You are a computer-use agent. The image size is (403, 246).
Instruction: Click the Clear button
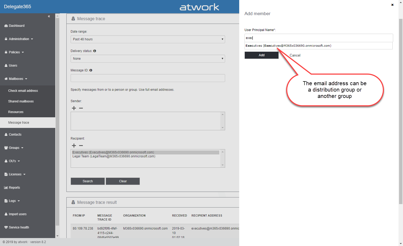coord(123,181)
